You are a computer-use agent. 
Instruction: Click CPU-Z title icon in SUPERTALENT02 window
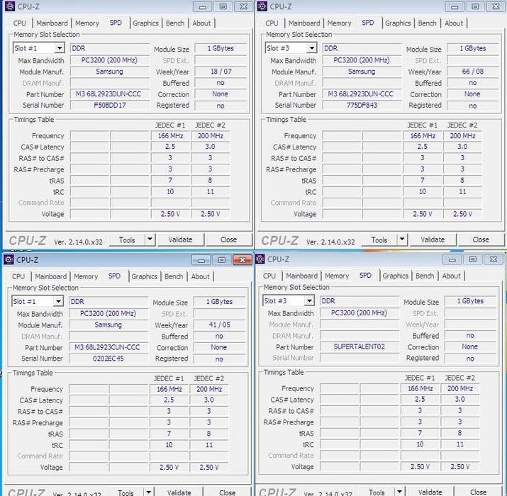(260, 259)
